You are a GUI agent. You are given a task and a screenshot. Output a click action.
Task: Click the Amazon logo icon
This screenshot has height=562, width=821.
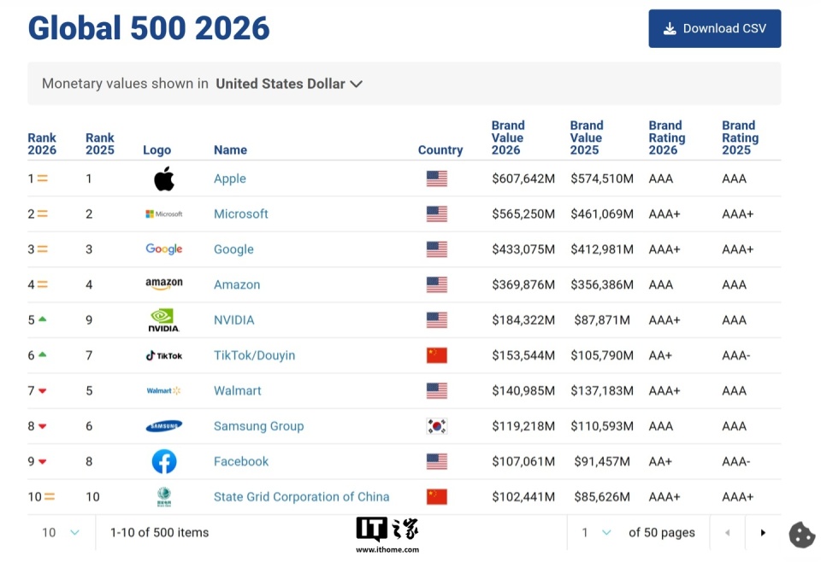164,284
